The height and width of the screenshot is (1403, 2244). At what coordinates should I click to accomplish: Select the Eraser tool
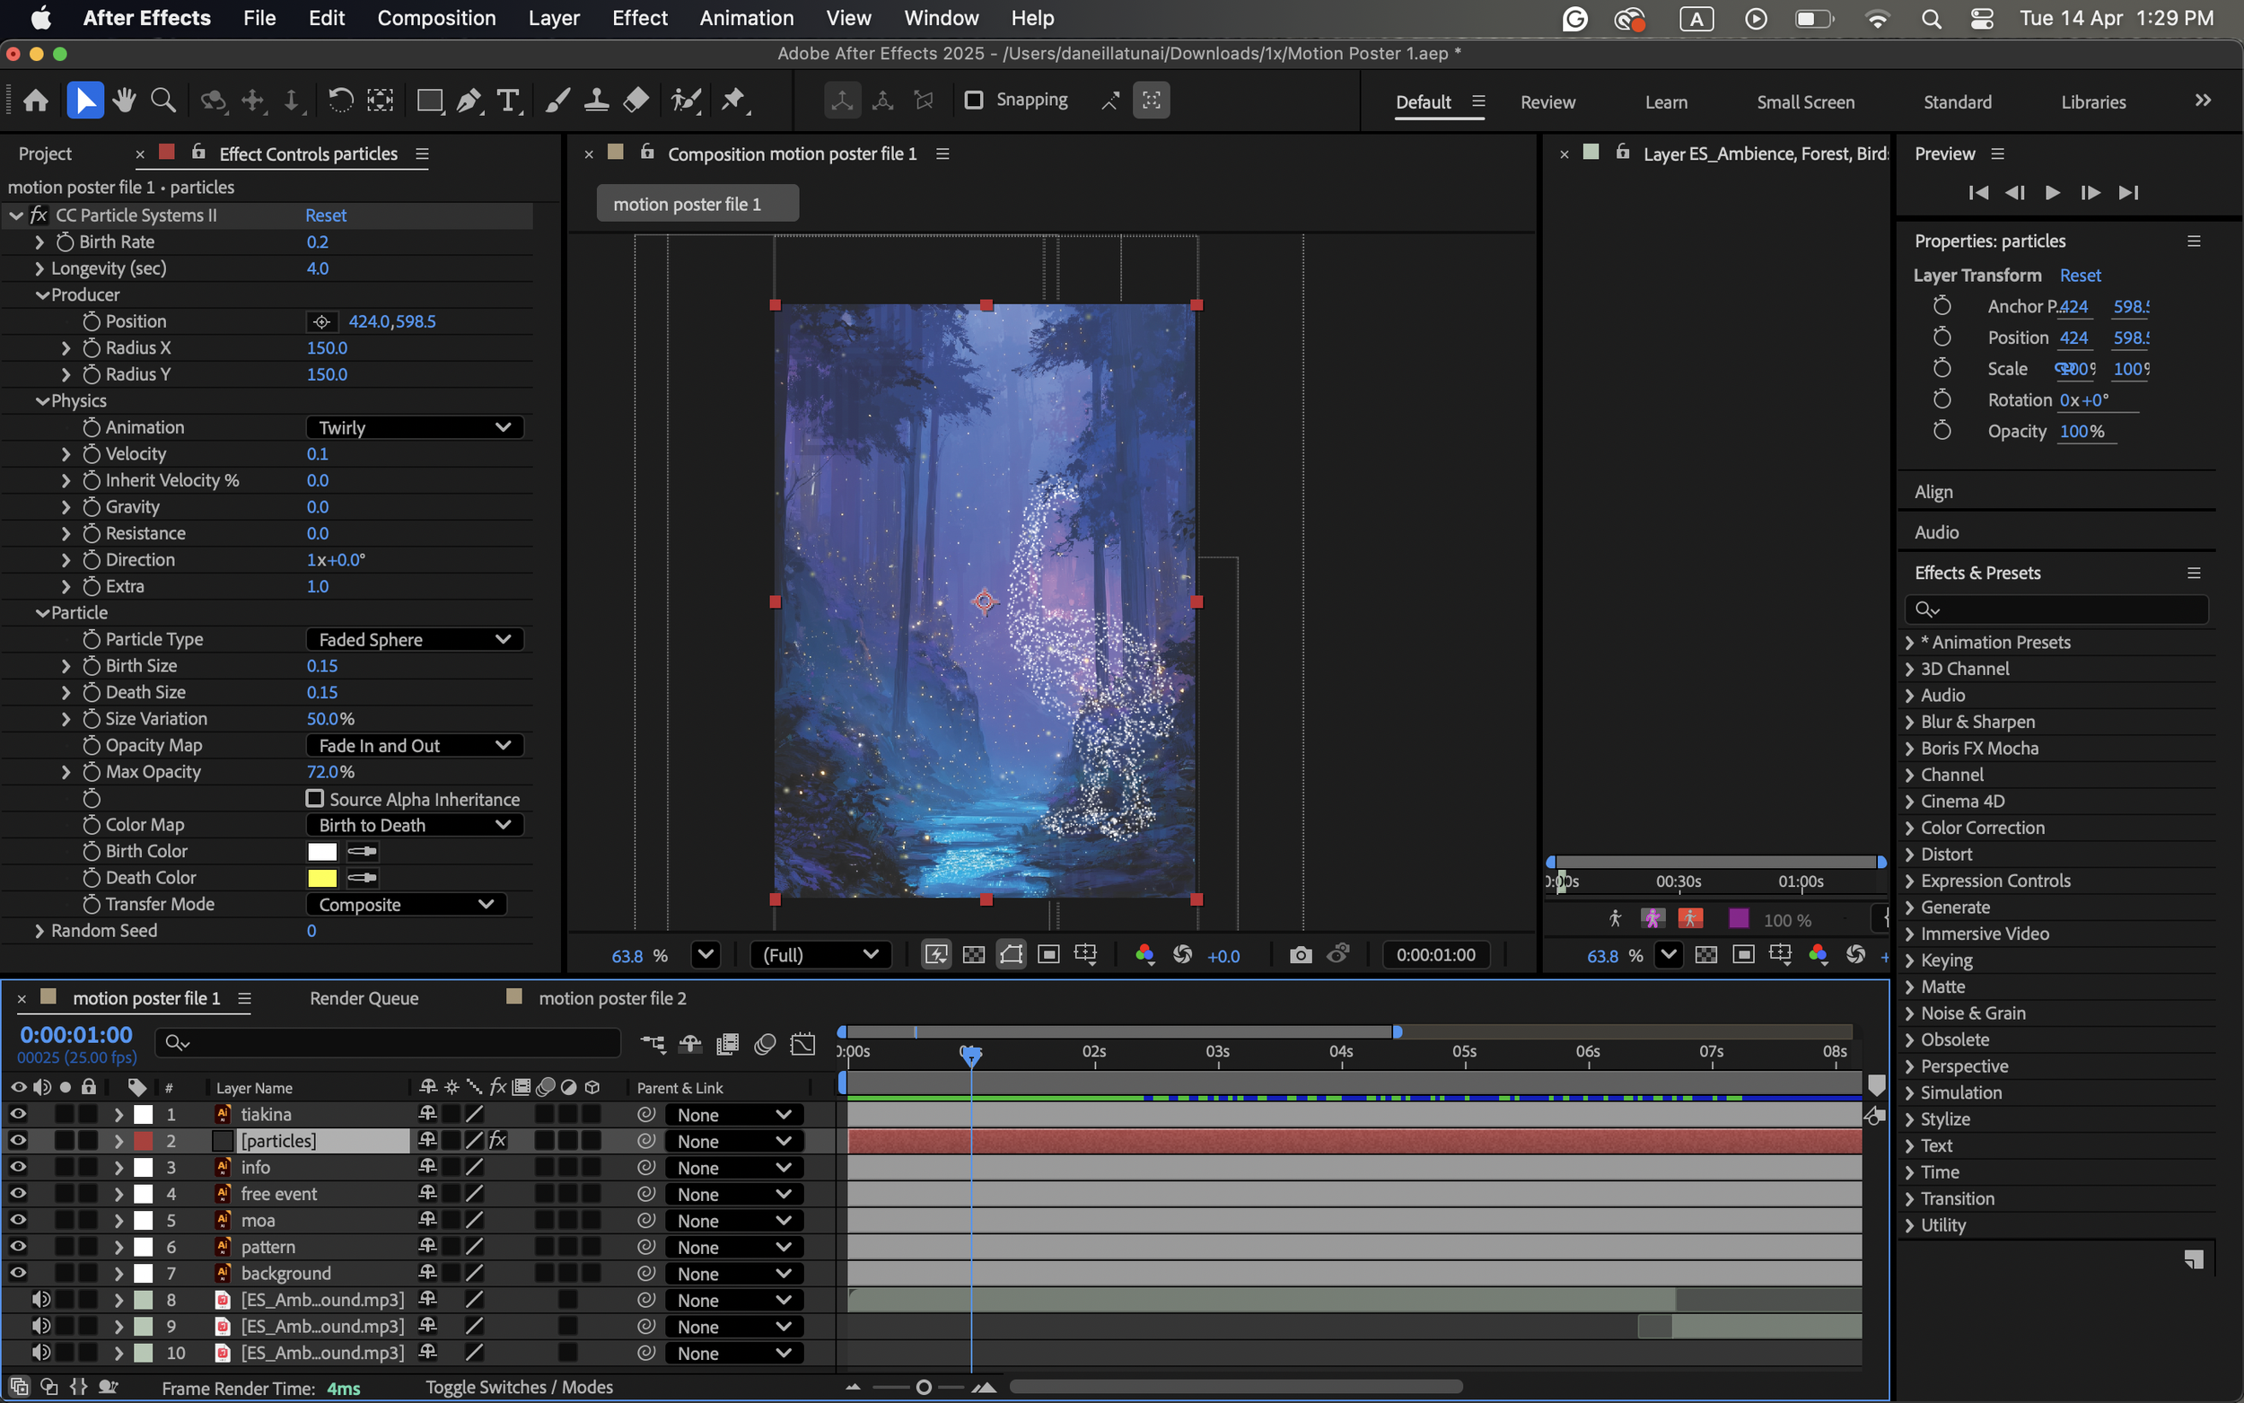click(x=636, y=101)
